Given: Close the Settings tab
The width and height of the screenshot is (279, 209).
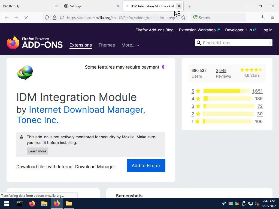Looking at the screenshot, I should click(118, 6).
